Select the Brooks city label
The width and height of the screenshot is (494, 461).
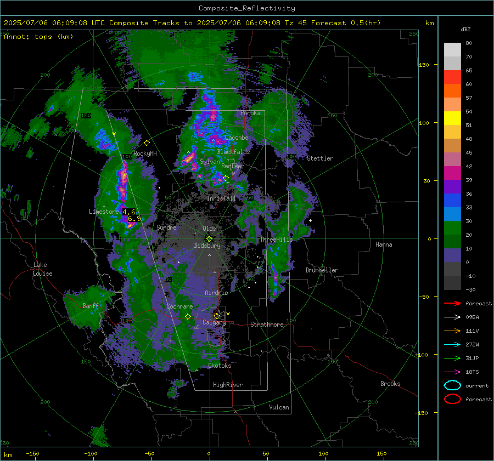pos(390,384)
